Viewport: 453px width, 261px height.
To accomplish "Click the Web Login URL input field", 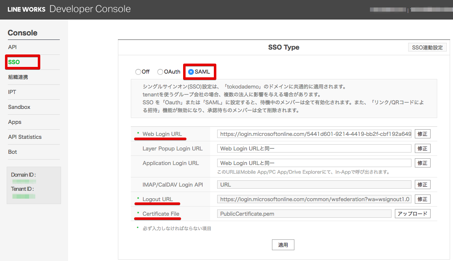I will 313,133.
